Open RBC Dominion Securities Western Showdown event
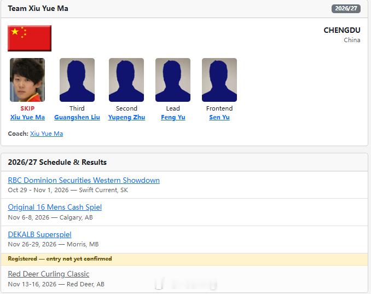The image size is (371, 294). [84, 180]
